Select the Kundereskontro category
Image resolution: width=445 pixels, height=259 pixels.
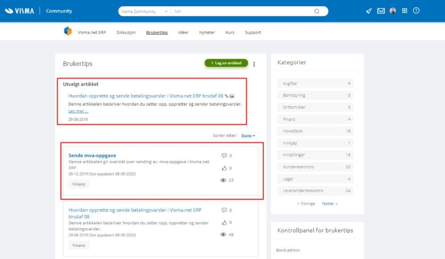tap(315, 167)
